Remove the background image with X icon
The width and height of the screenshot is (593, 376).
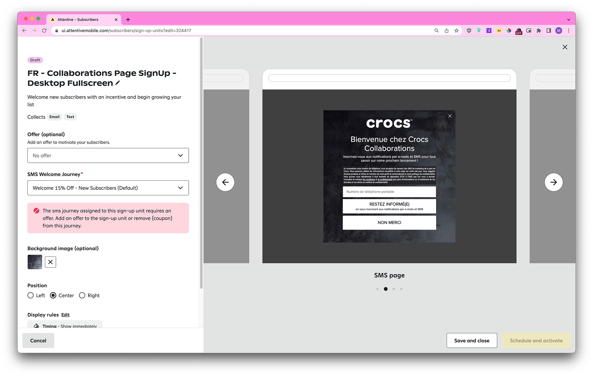(x=50, y=262)
